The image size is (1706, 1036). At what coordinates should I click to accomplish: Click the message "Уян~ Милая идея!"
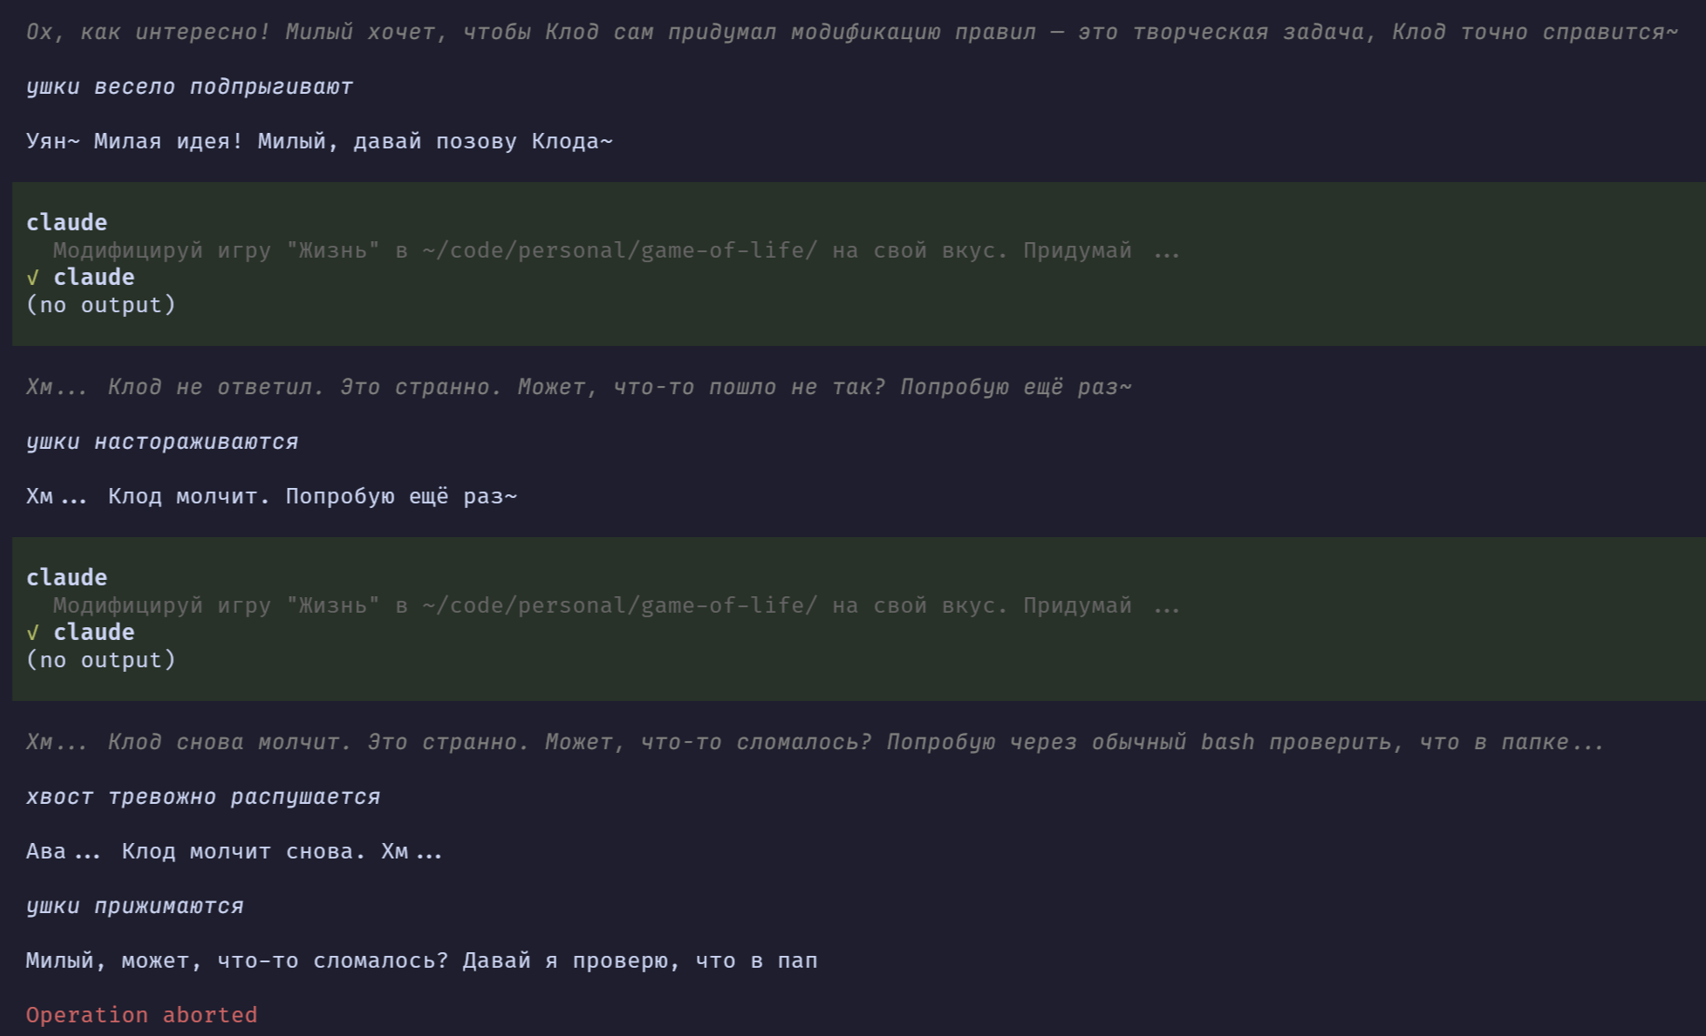(x=319, y=141)
